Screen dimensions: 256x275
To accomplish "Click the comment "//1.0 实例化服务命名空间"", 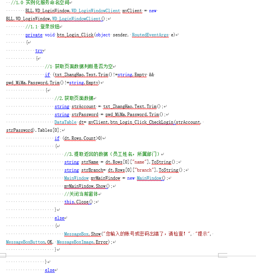I will 40,3.
